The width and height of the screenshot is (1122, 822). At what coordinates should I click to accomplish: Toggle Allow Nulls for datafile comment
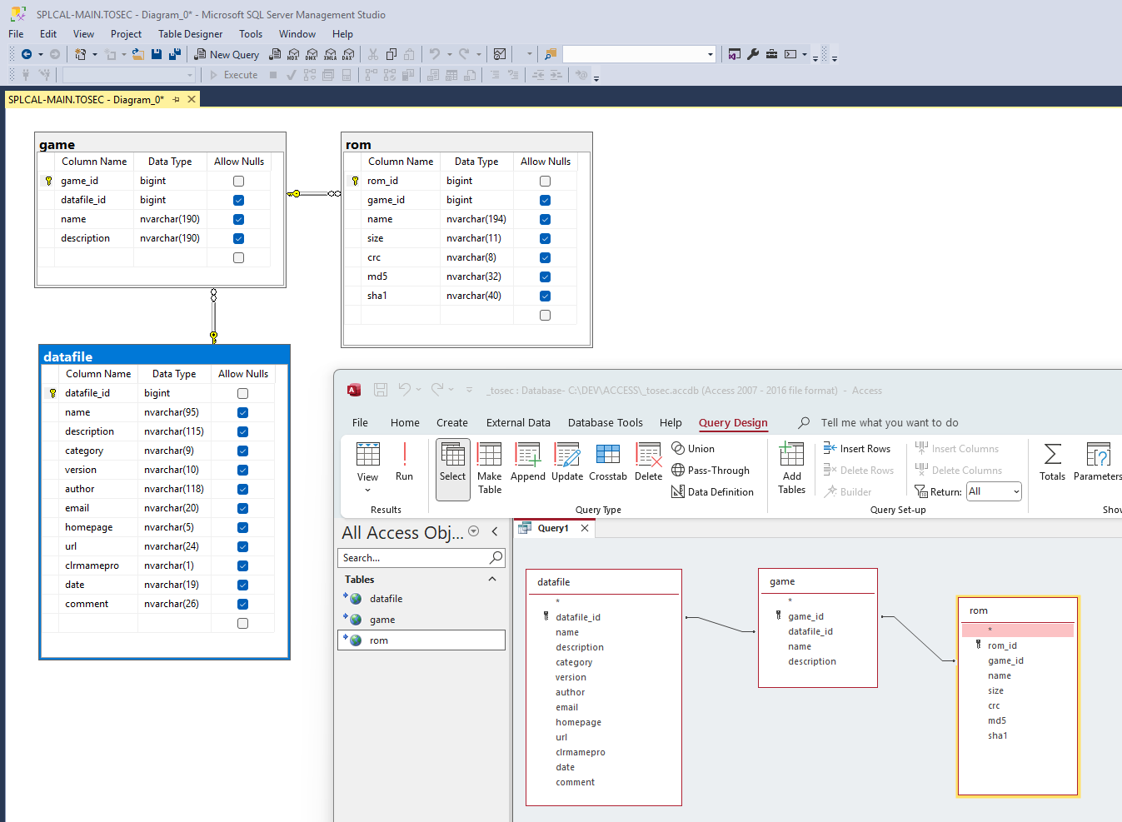(242, 604)
